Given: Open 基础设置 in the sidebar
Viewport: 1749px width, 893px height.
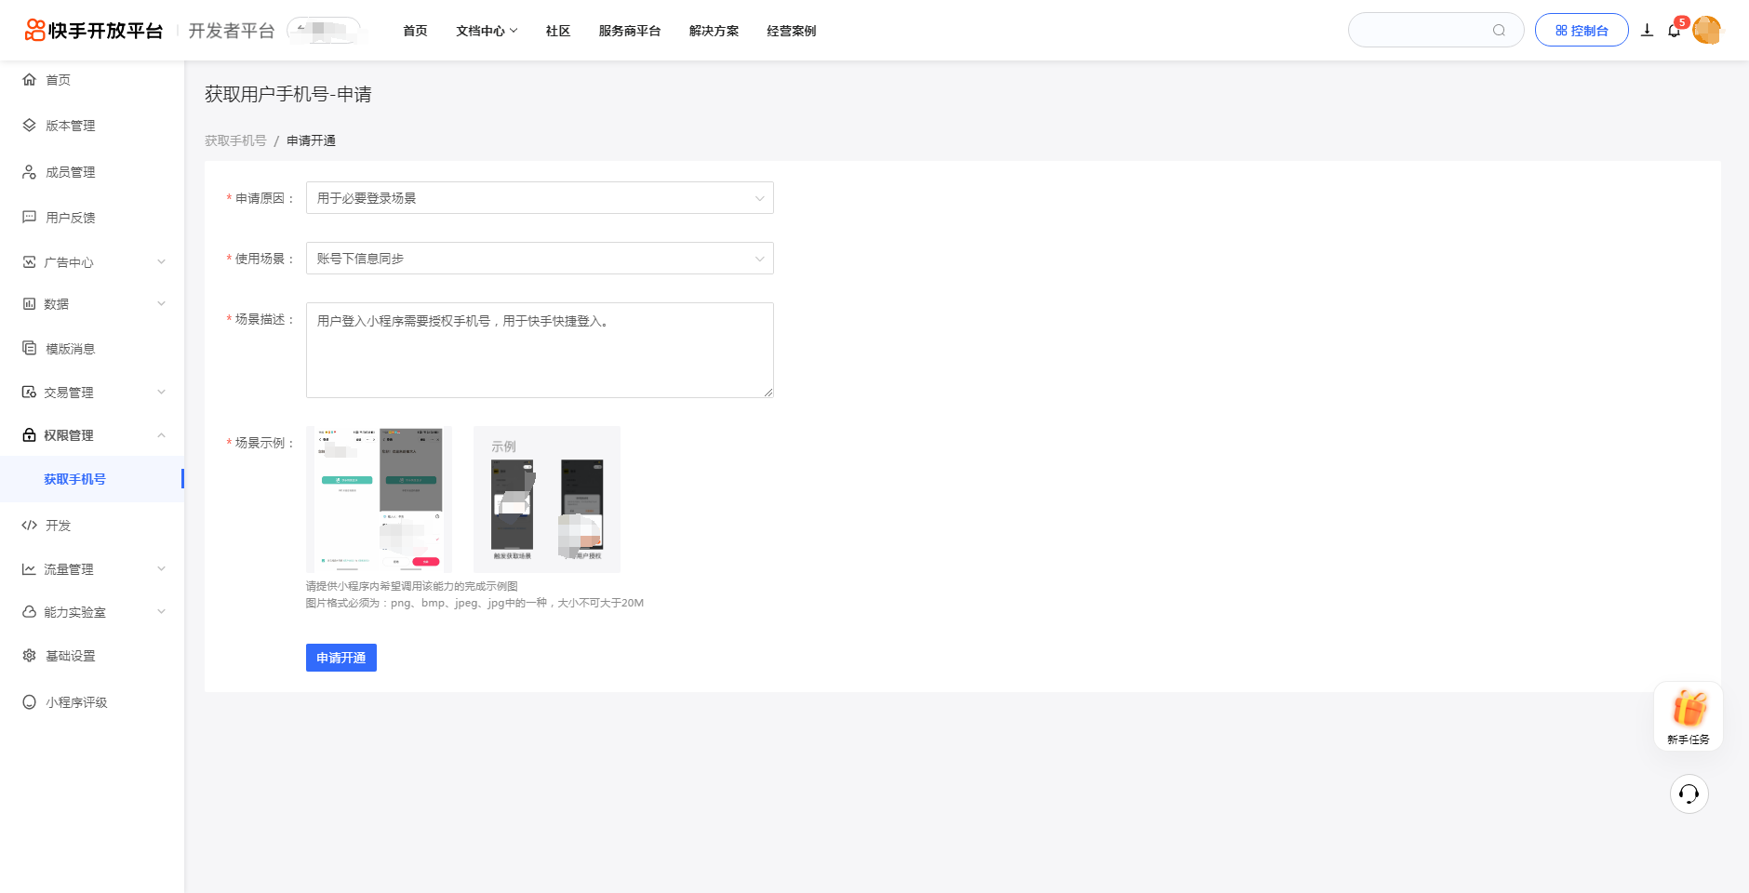Looking at the screenshot, I should click(x=71, y=656).
